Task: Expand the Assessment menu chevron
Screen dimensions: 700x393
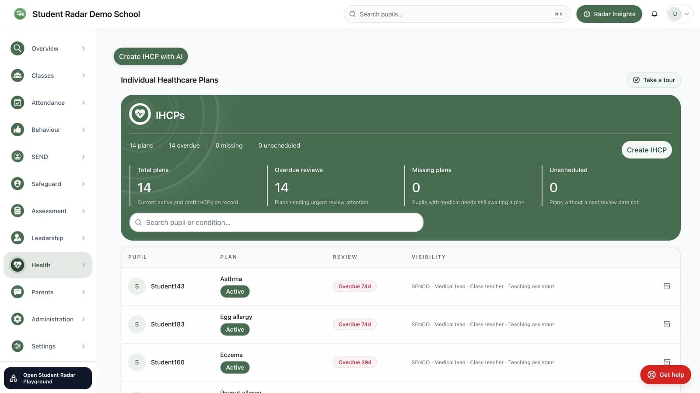Action: click(84, 211)
